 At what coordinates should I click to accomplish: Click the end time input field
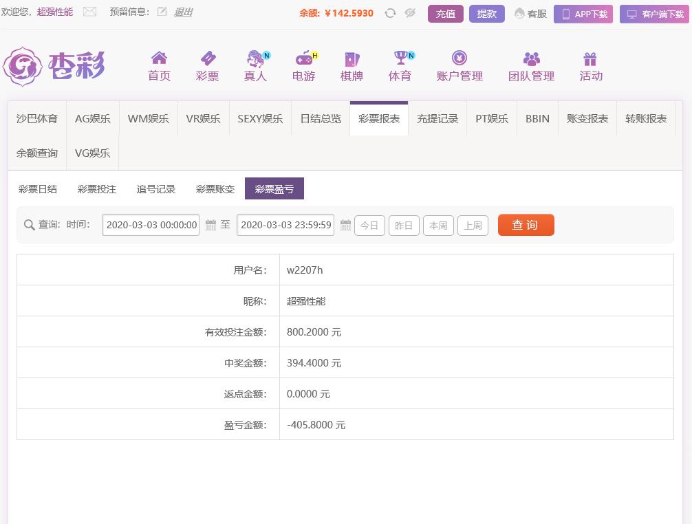pyautogui.click(x=285, y=225)
